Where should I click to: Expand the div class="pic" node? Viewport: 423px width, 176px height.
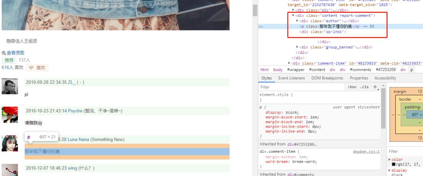293,10
